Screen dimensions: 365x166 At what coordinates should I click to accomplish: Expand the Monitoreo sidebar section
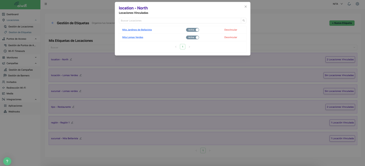click(x=36, y=58)
